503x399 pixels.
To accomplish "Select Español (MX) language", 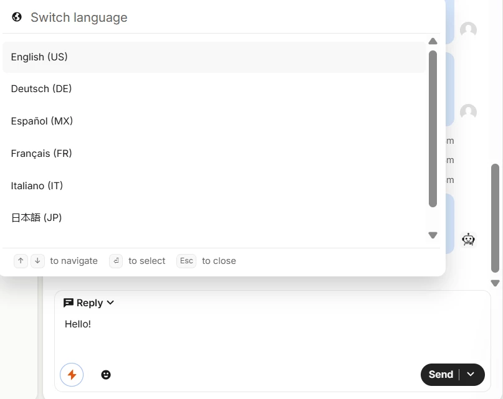I will point(214,121).
